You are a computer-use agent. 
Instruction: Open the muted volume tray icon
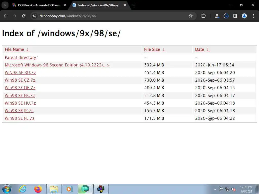pyautogui.click(x=233, y=189)
